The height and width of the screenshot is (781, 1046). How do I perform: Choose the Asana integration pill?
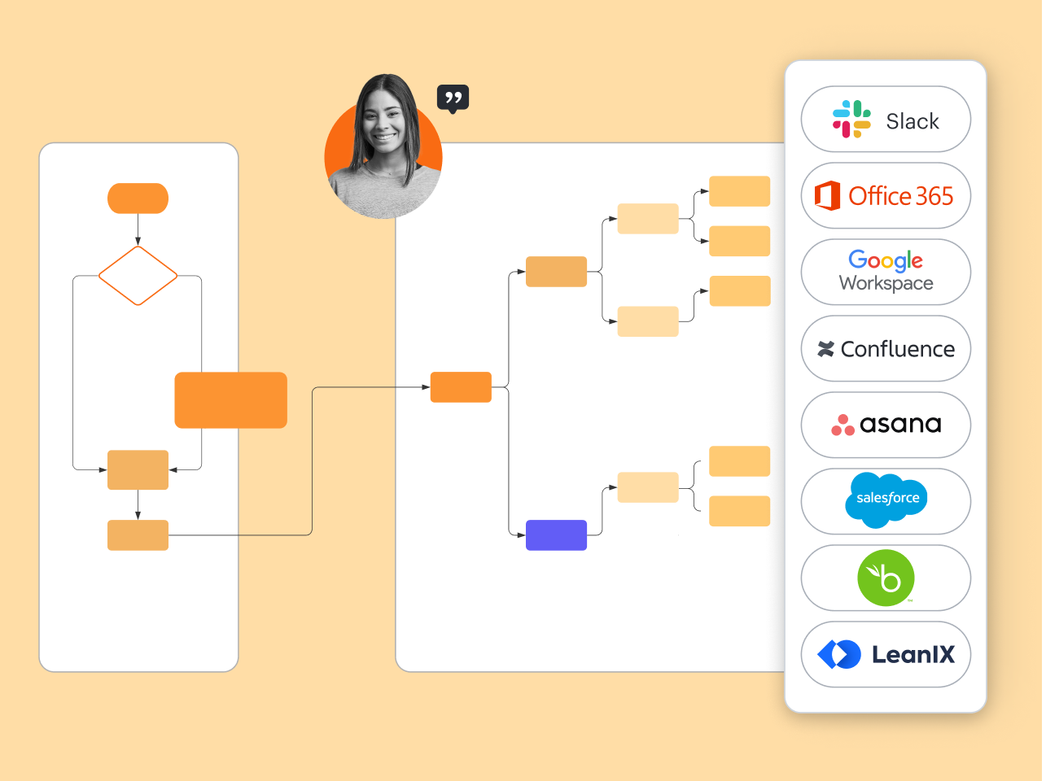pos(886,425)
